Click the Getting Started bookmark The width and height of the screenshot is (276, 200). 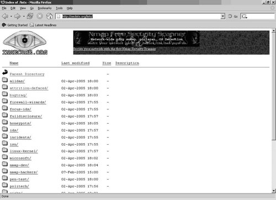tap(15, 25)
